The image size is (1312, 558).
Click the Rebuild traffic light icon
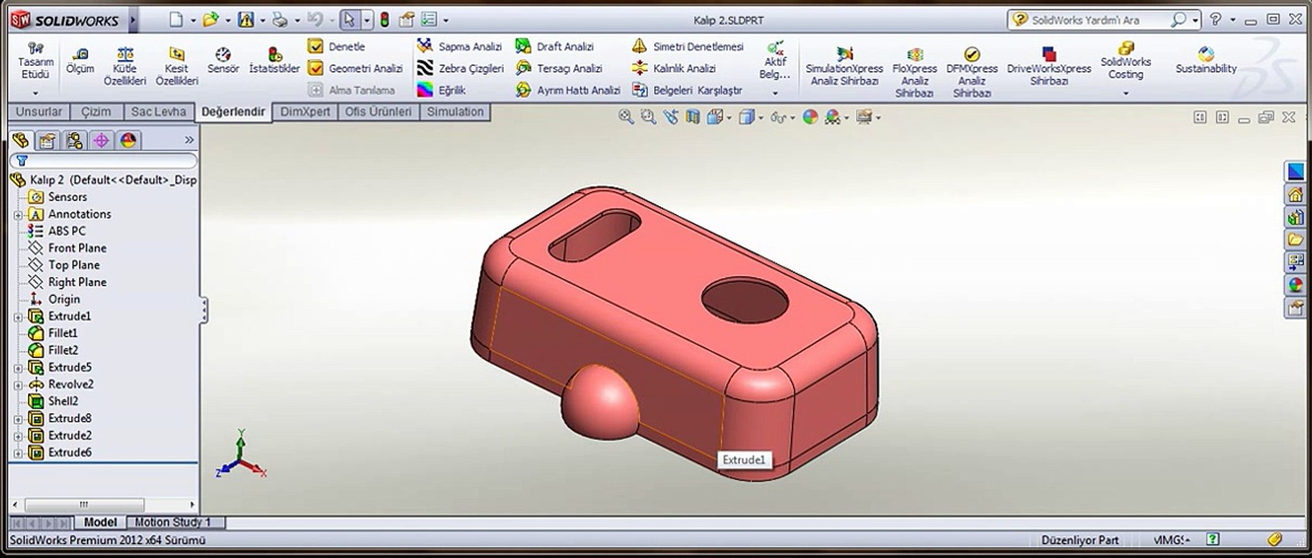click(x=384, y=20)
